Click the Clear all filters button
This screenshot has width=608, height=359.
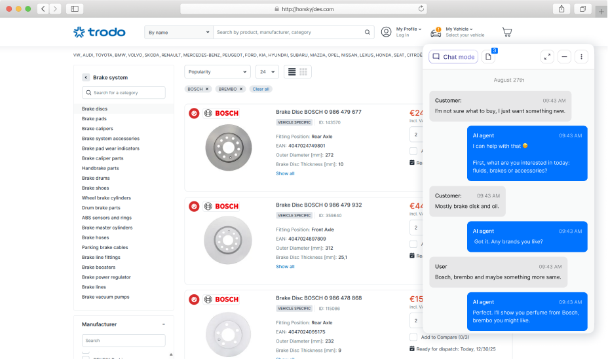(x=261, y=89)
